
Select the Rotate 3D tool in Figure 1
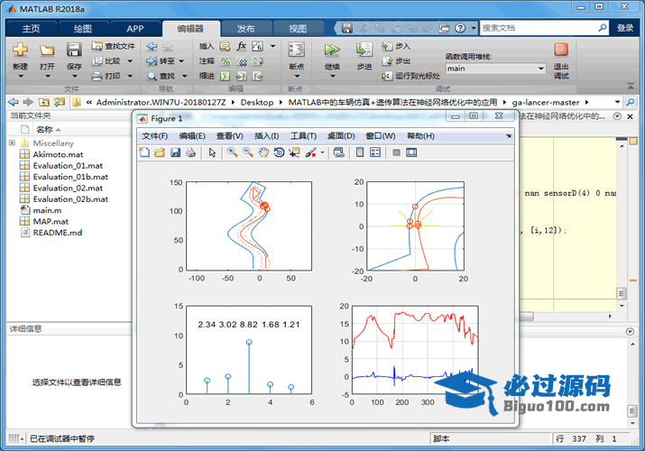[x=279, y=152]
